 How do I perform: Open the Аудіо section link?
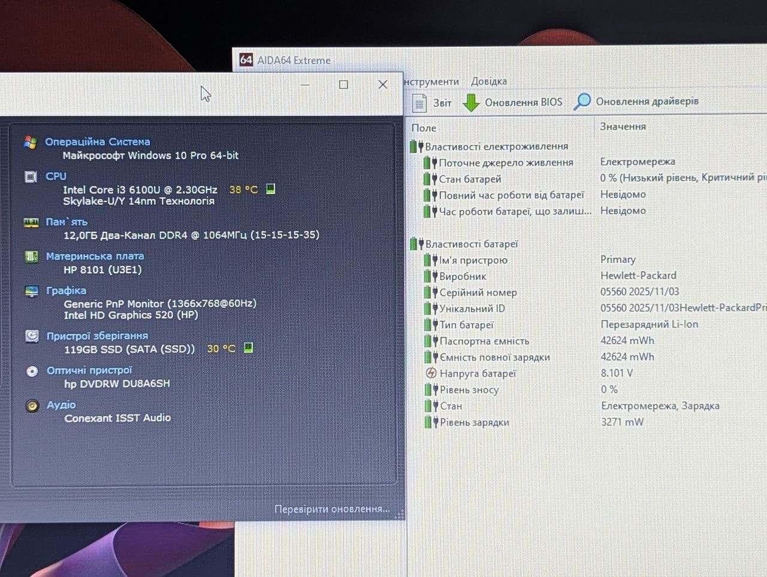[x=61, y=405]
